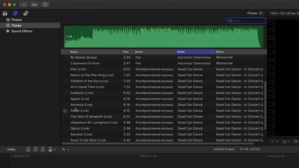299x168 pixels.
Task: Select iTunes in the sidebar
Action: 30,25
